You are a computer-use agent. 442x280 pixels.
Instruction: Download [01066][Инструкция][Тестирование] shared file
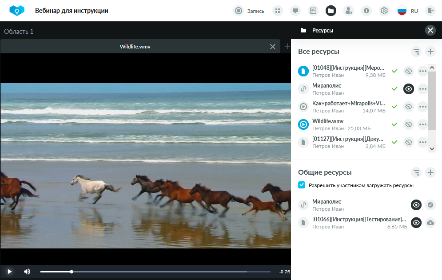pos(430,223)
